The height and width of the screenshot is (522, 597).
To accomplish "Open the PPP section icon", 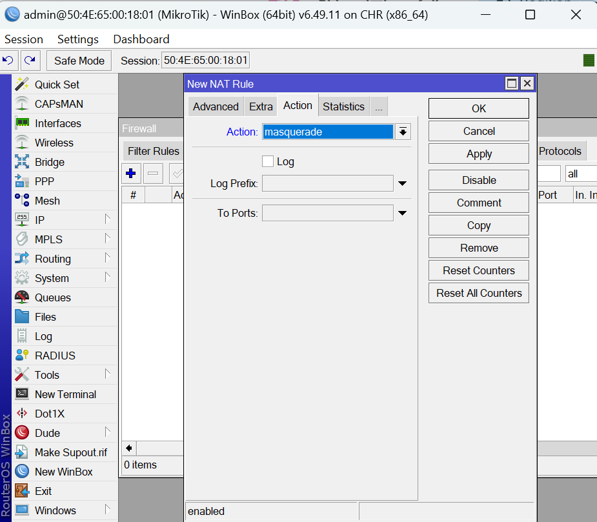I will [x=22, y=181].
